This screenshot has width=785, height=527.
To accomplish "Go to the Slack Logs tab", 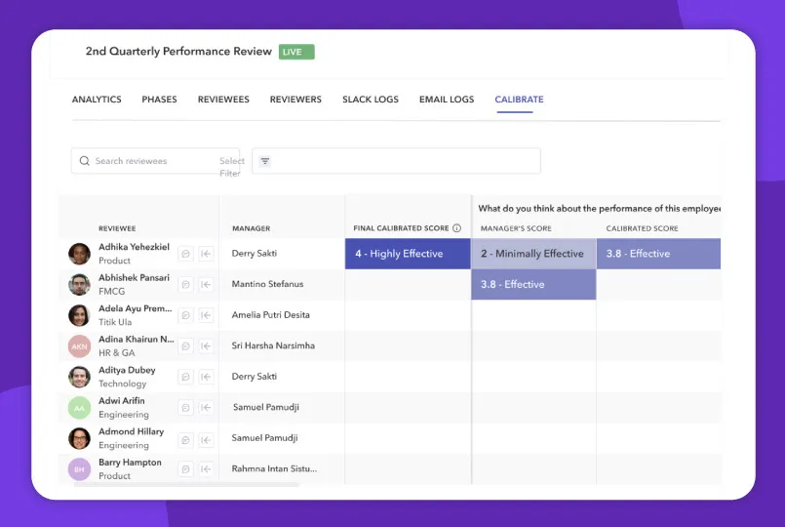I will [x=371, y=100].
